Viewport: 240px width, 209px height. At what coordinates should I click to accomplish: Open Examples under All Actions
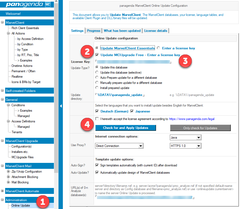pos(25,60)
